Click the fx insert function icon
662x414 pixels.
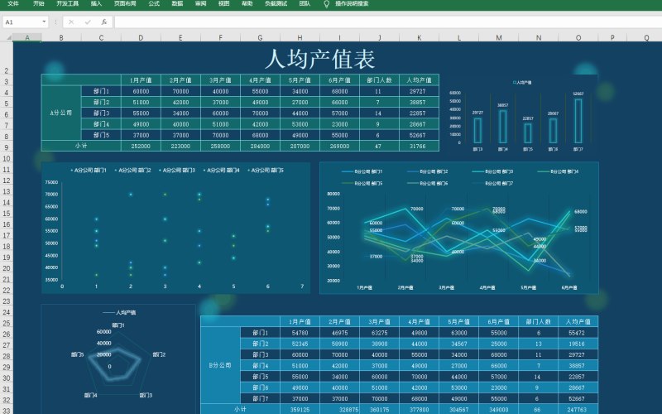tap(104, 22)
